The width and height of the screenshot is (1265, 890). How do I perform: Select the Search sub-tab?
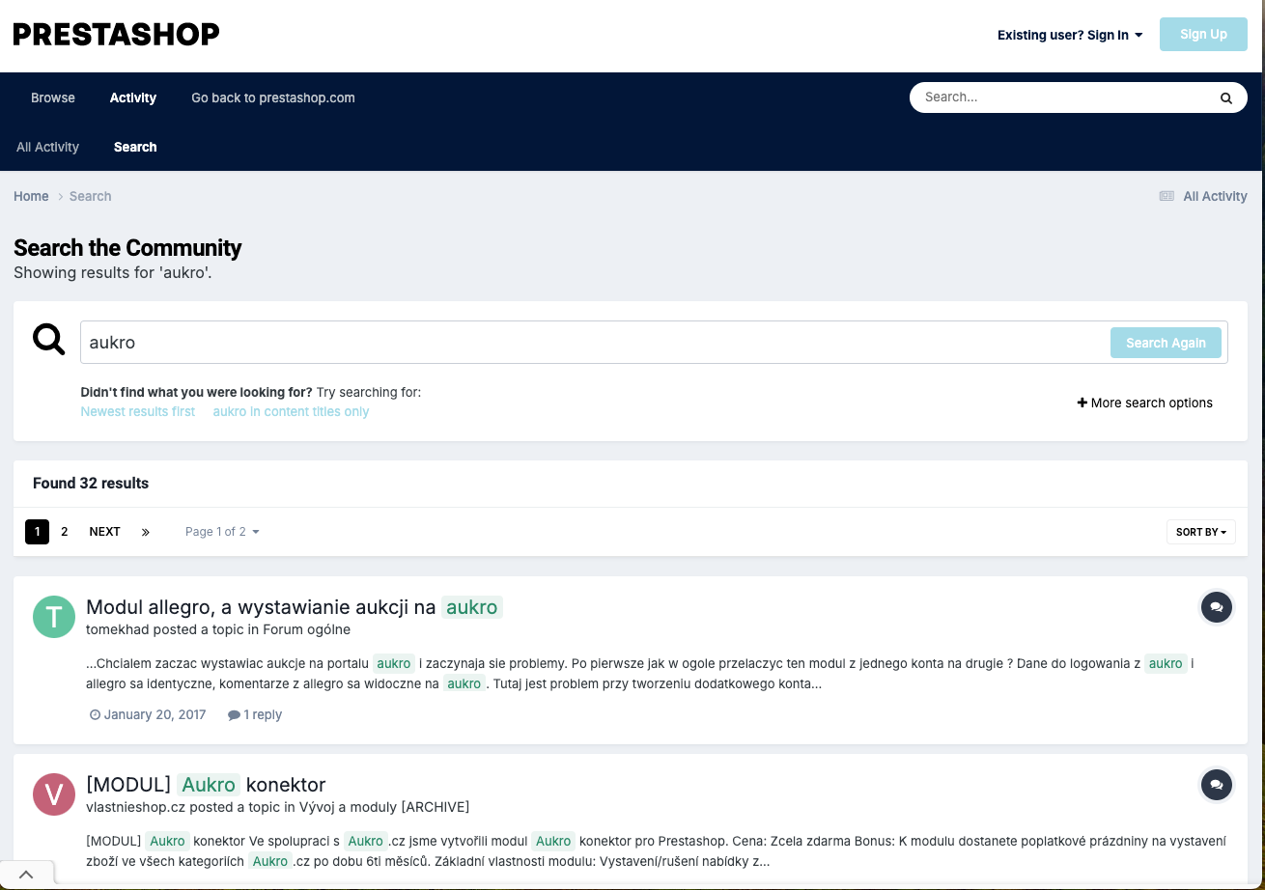point(135,147)
